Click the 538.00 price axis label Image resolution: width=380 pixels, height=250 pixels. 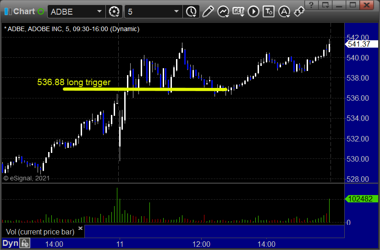click(x=358, y=78)
